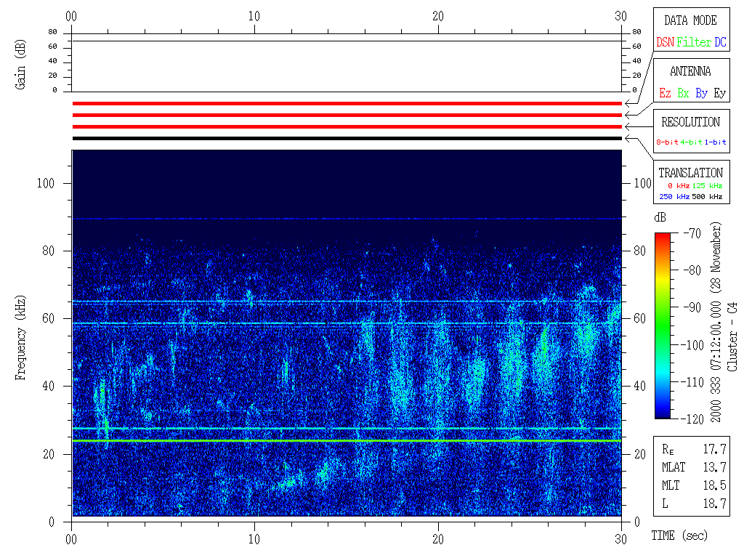Choose the green Bx antenna label
744x558 pixels.
(683, 94)
